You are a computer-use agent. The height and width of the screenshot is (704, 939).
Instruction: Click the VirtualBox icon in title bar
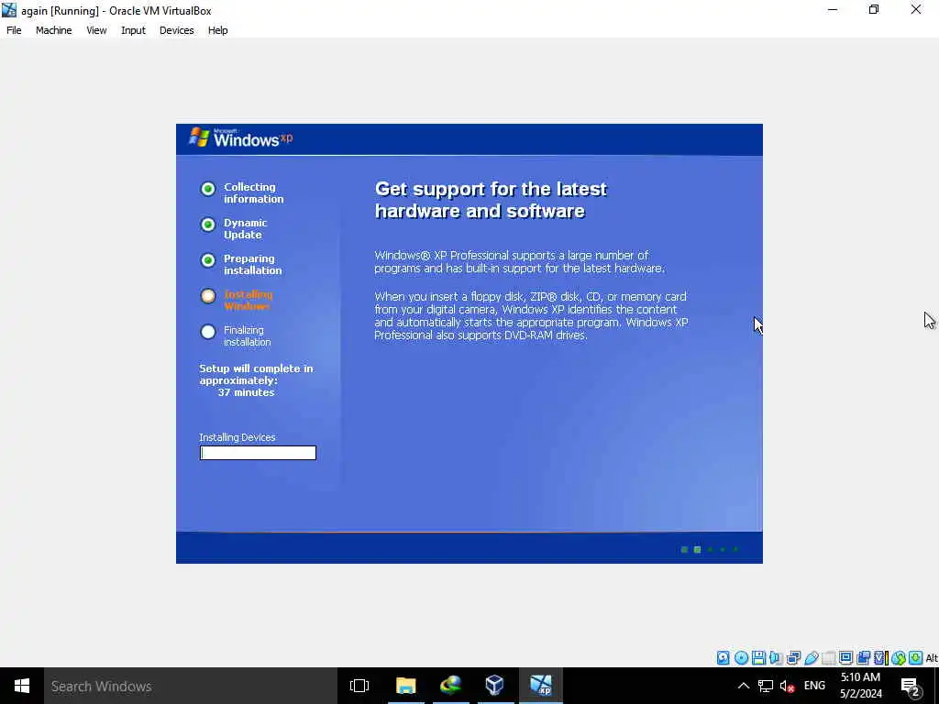(9, 10)
